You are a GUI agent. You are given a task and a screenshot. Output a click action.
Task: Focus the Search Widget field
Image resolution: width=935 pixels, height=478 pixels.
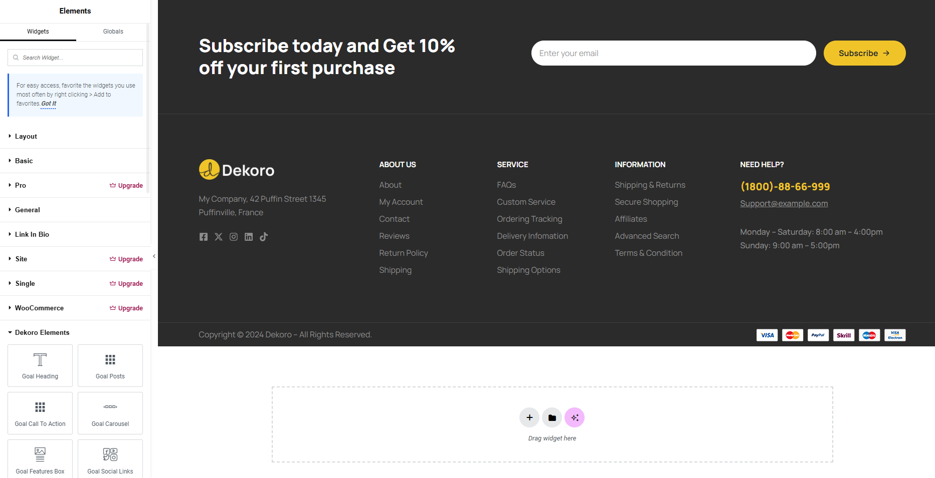click(x=75, y=58)
